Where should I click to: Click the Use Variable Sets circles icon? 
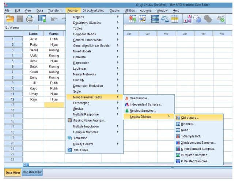click(197, 19)
